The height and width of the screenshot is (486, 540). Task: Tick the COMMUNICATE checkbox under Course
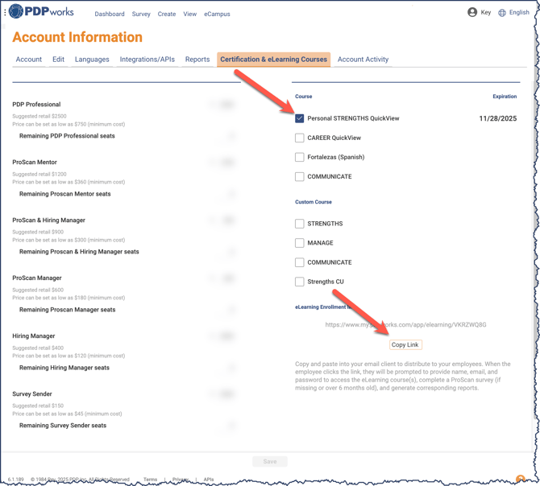click(299, 177)
